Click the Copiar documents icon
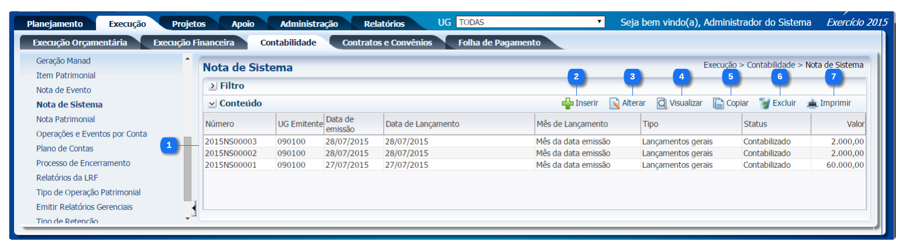Viewport: 905px width, 249px height. tap(718, 103)
